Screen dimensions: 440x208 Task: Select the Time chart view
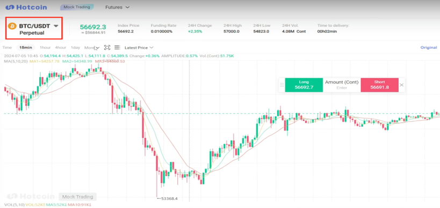click(x=7, y=48)
